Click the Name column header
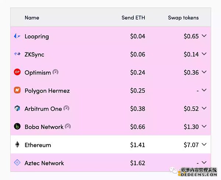The image size is (221, 180). 32,18
